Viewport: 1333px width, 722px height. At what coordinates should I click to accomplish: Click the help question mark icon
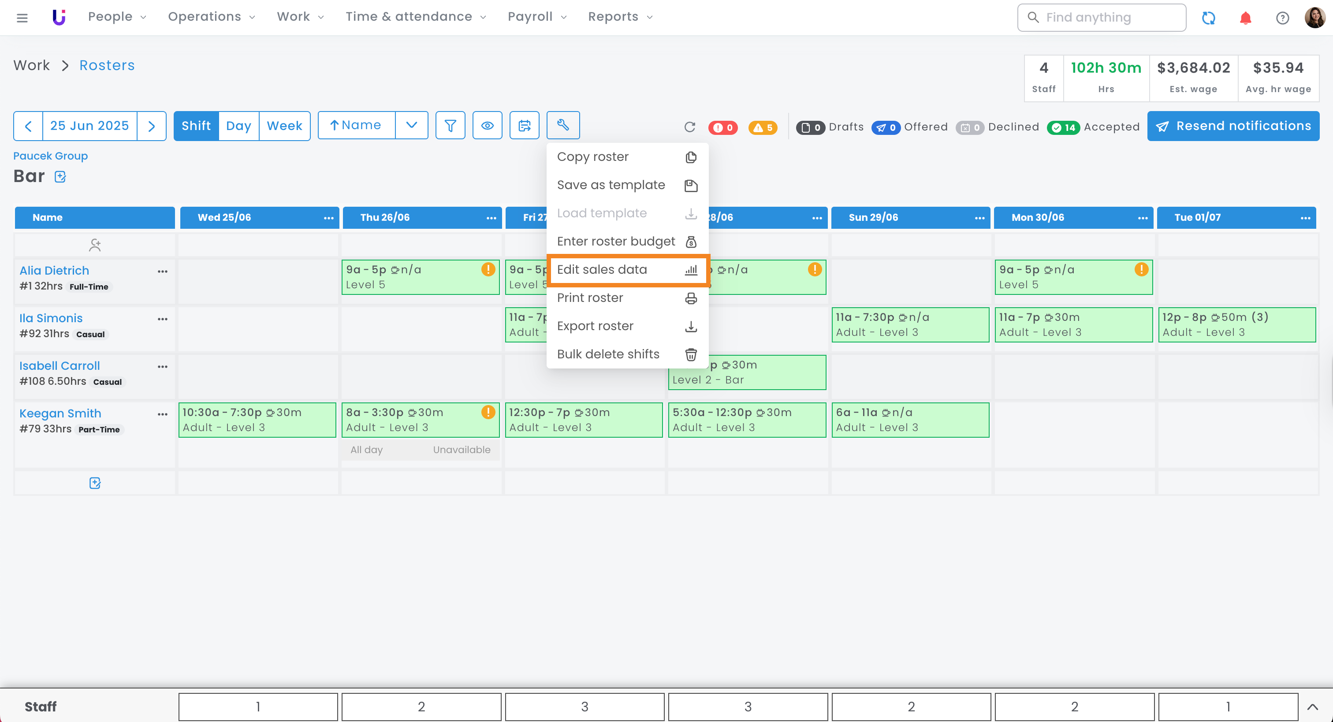click(1282, 18)
